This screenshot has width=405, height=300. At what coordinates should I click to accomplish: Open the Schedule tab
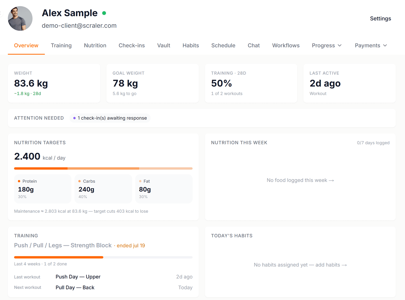coord(223,46)
